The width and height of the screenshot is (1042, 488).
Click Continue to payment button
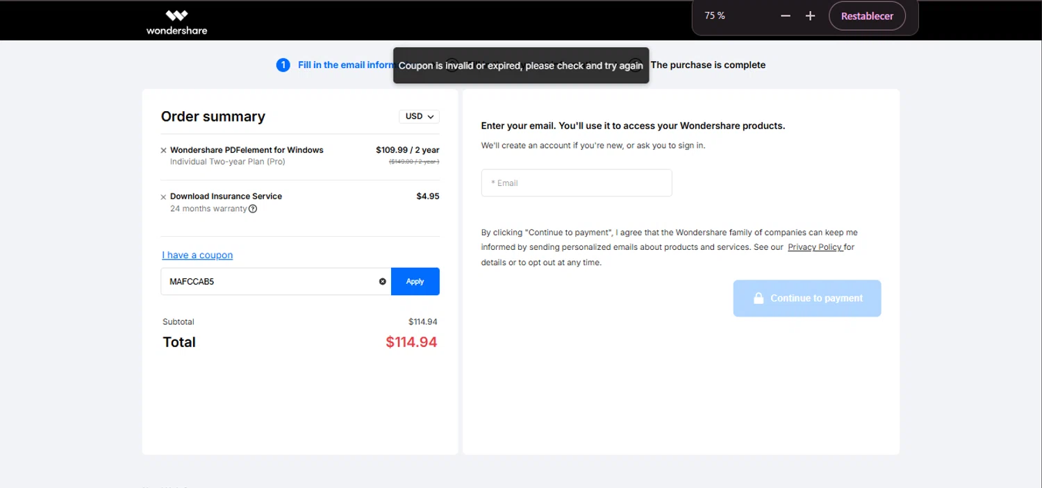click(807, 298)
